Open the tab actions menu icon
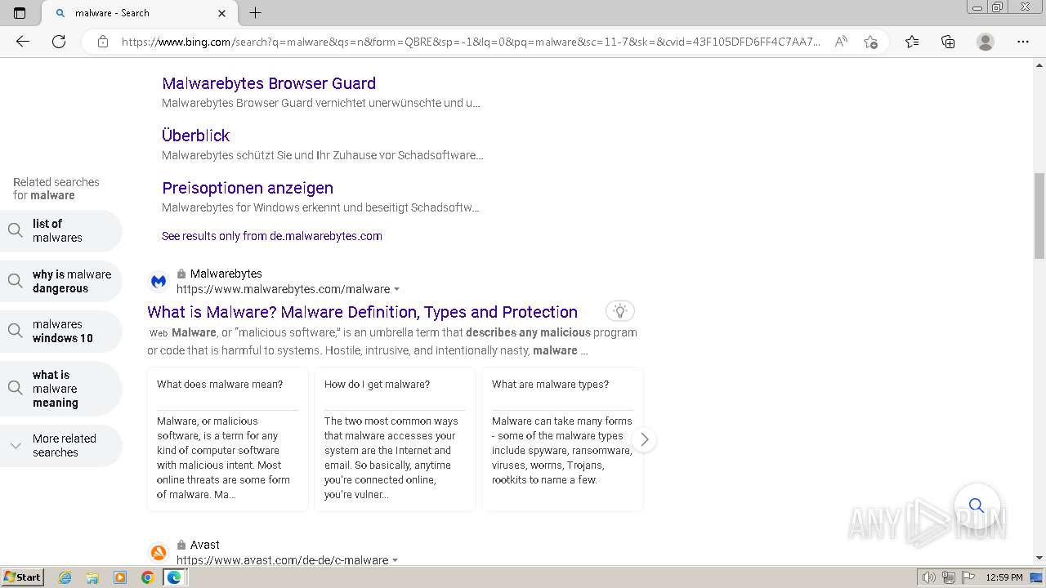Viewport: 1046px width, 588px height. 20,13
